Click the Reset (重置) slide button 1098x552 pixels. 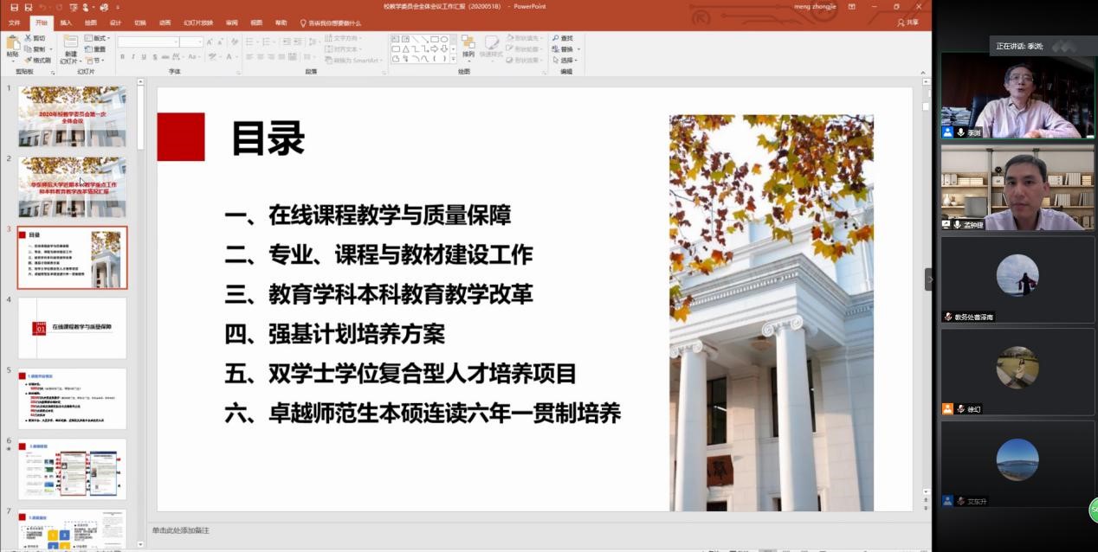point(95,49)
